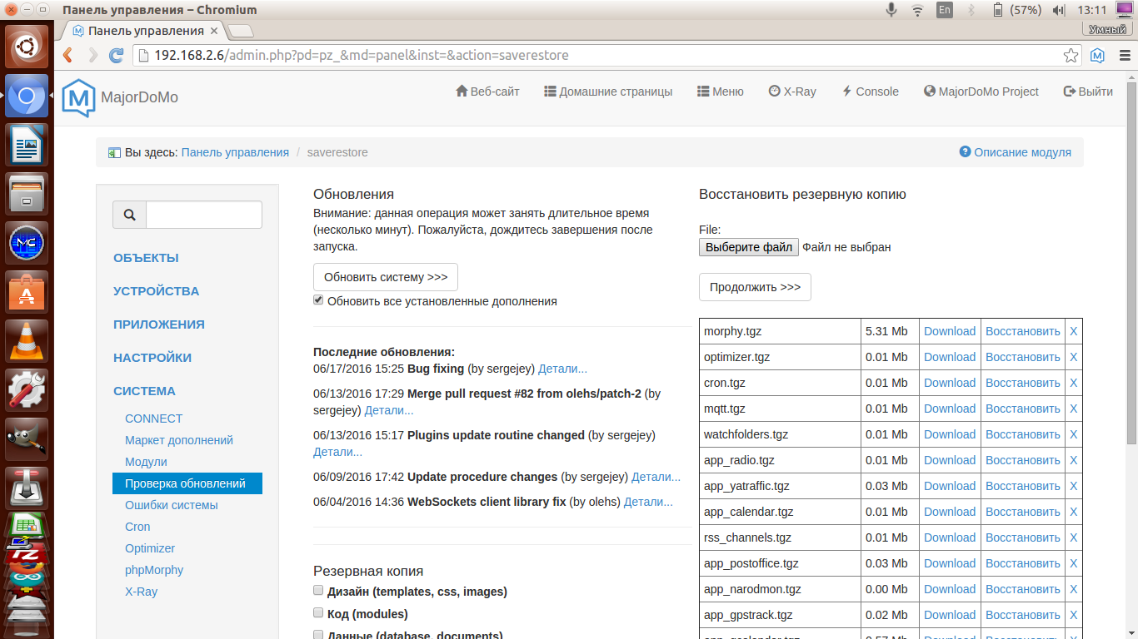Download the morphy.tgz backup
This screenshot has height=639, width=1138.
[x=950, y=331]
